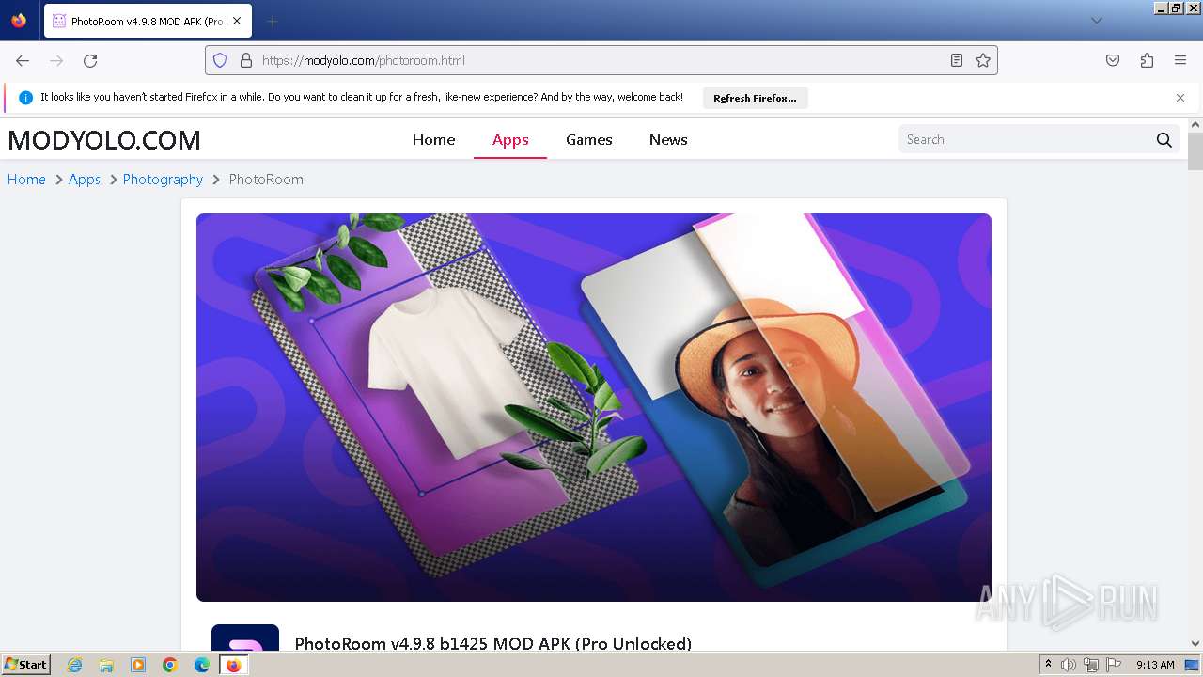The height and width of the screenshot is (677, 1203).
Task: Open the Firefox application menu
Action: [x=1180, y=60]
